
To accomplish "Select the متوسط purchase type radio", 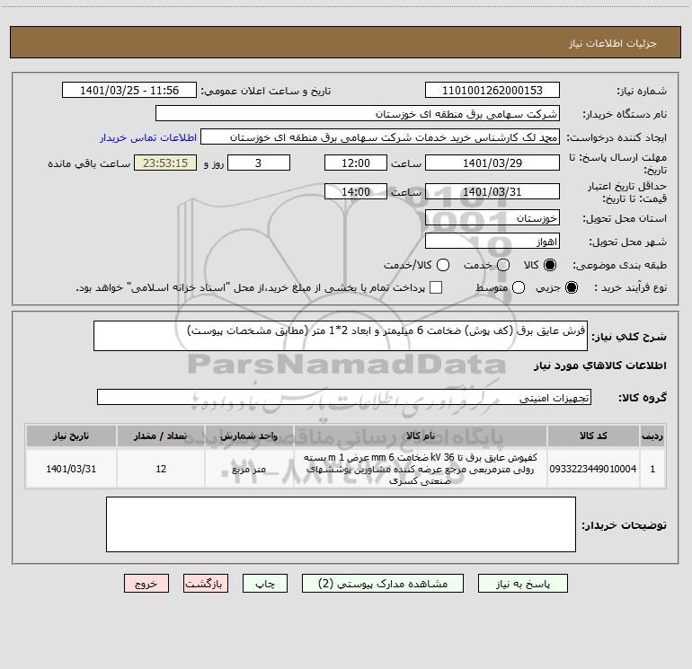I will tap(519, 287).
